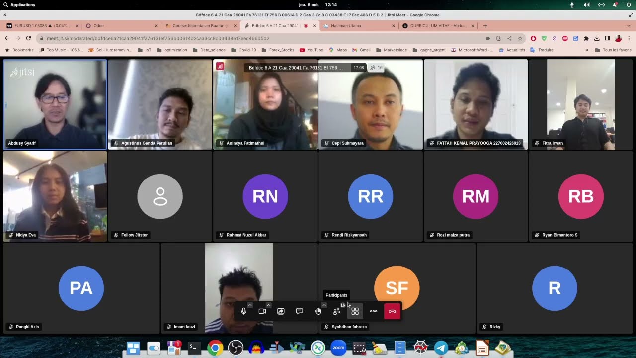Open a new browser tab
Viewport: 636px width, 358px height.
485,26
